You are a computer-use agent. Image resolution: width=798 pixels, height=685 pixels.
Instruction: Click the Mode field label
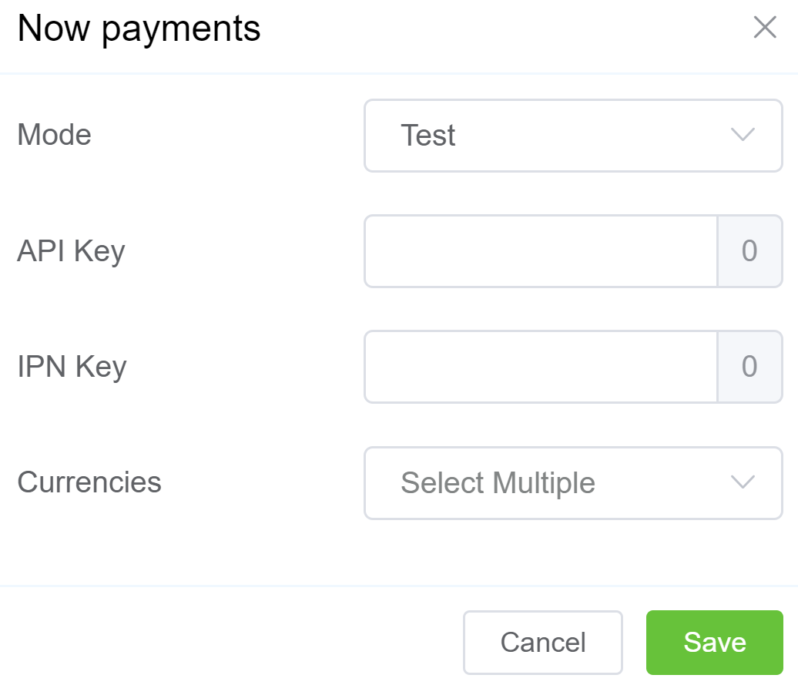pos(54,135)
